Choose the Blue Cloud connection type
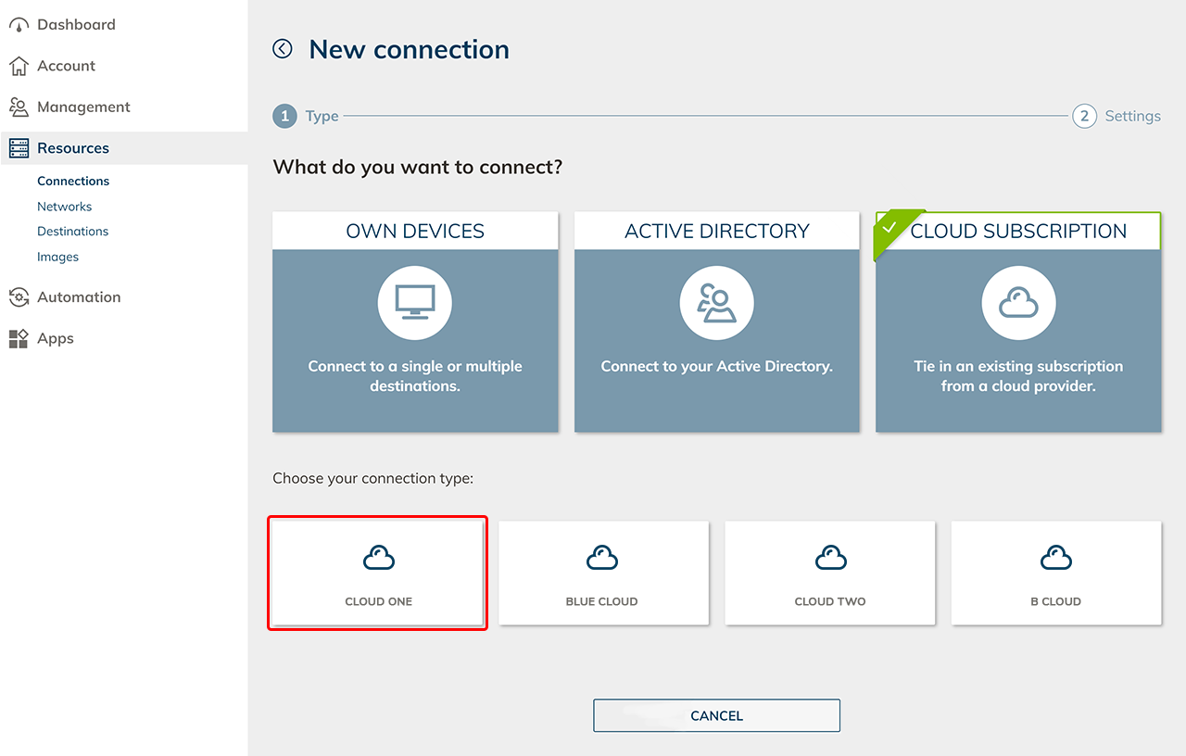The width and height of the screenshot is (1186, 756). pyautogui.click(x=603, y=573)
